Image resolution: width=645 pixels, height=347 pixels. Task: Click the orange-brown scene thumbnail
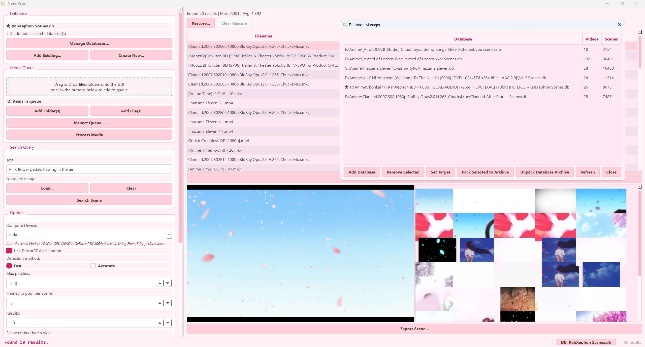[x=518, y=299]
